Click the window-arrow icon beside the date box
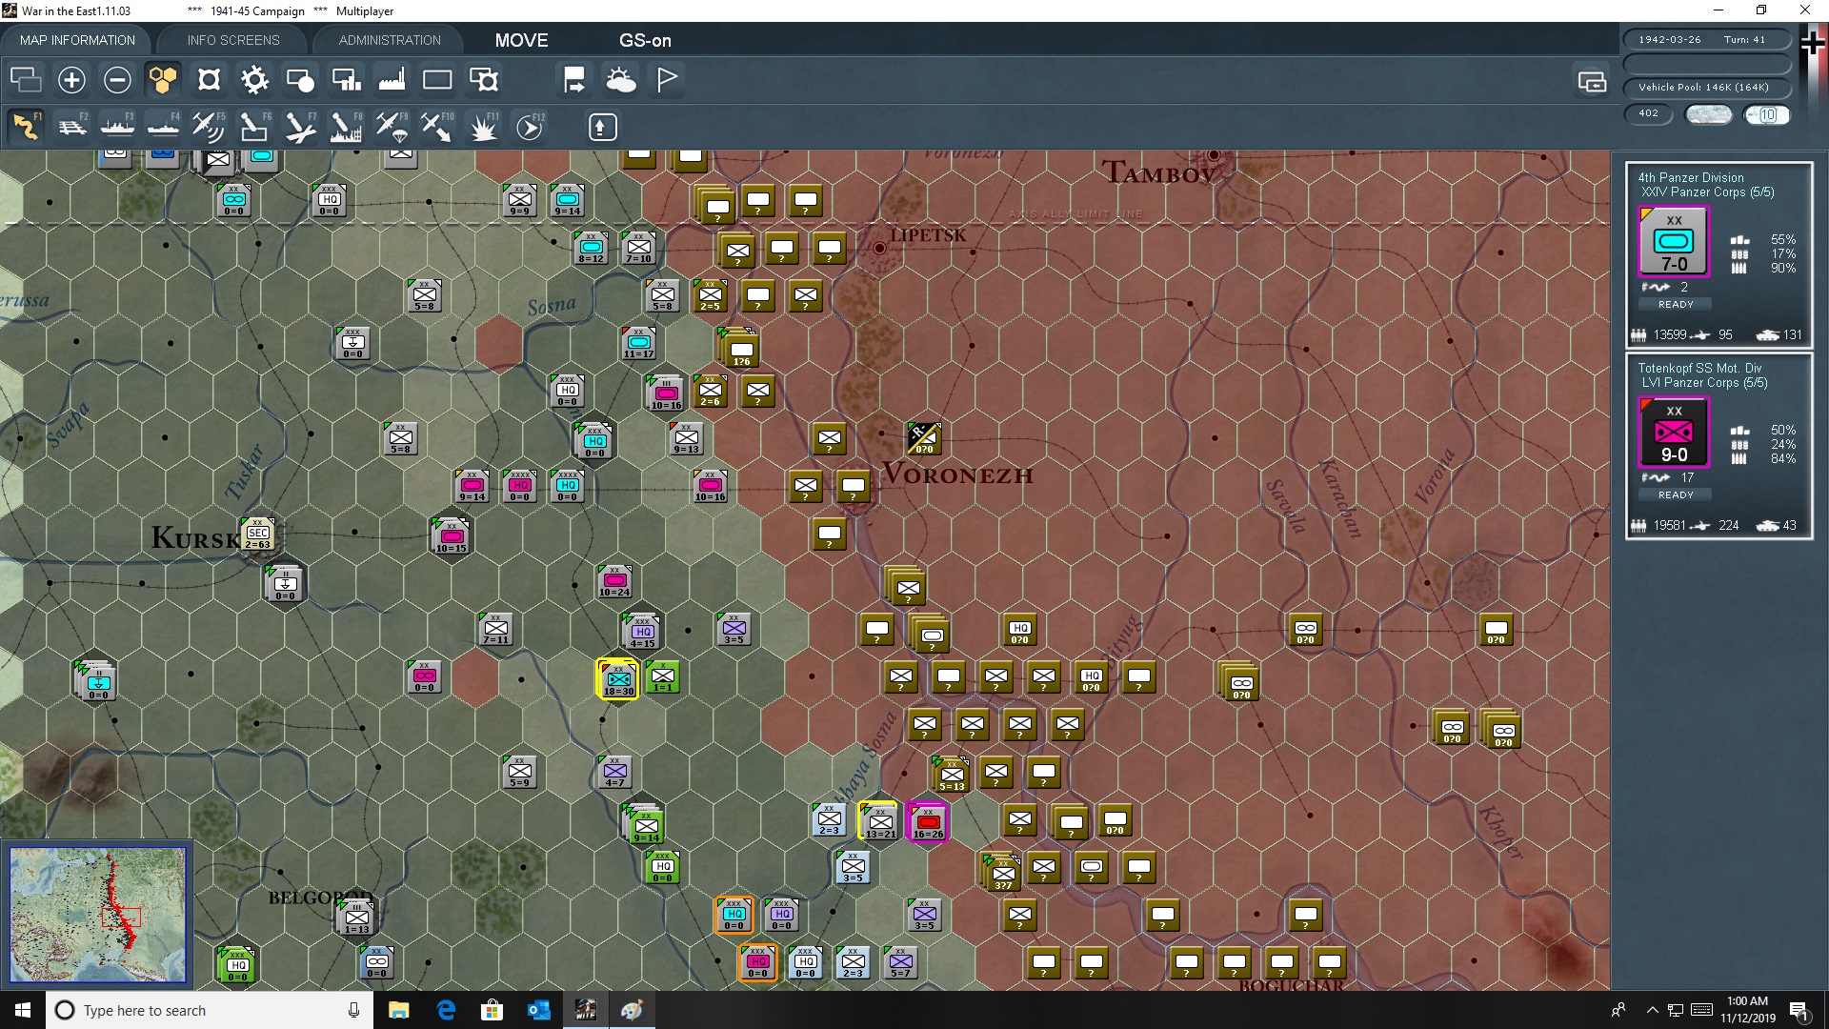The width and height of the screenshot is (1829, 1029). (1592, 82)
